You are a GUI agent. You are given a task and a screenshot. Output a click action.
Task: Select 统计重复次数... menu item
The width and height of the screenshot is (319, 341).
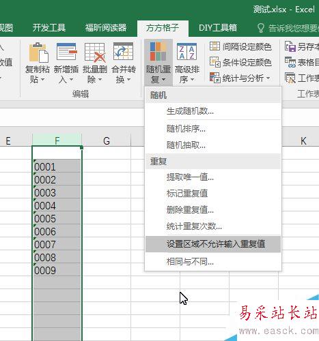[x=213, y=226]
